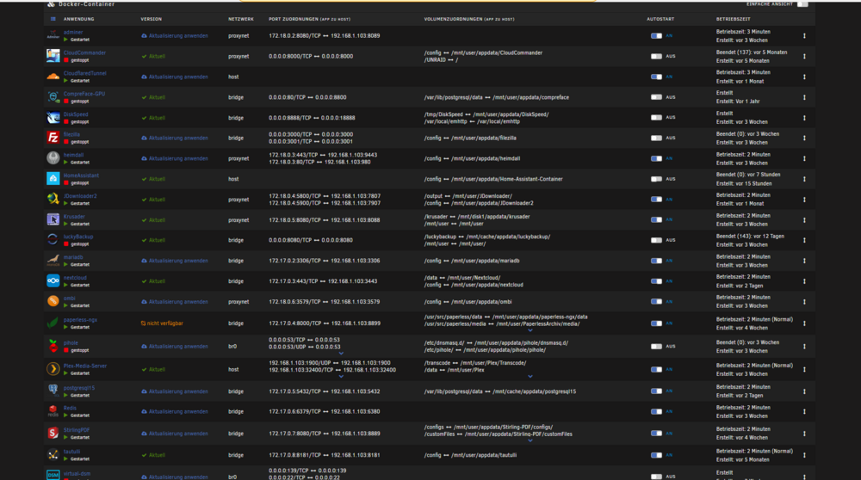Click the Krusader container icon
The height and width of the screenshot is (480, 861).
[53, 220]
